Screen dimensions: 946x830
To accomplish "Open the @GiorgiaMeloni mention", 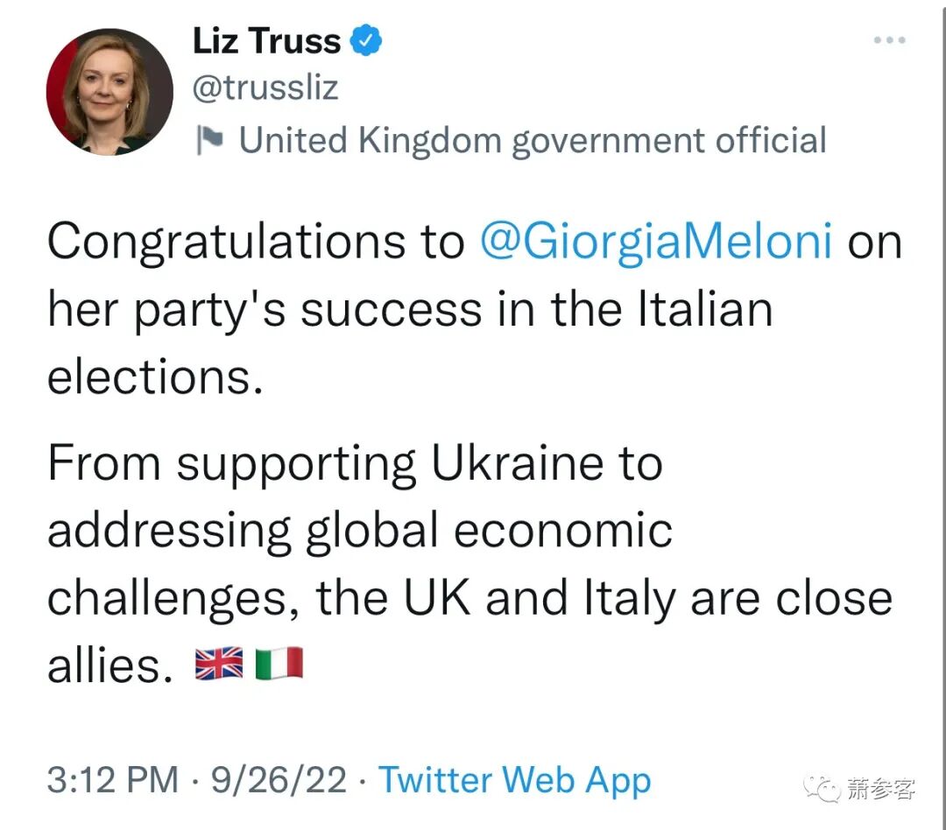I will pos(655,243).
